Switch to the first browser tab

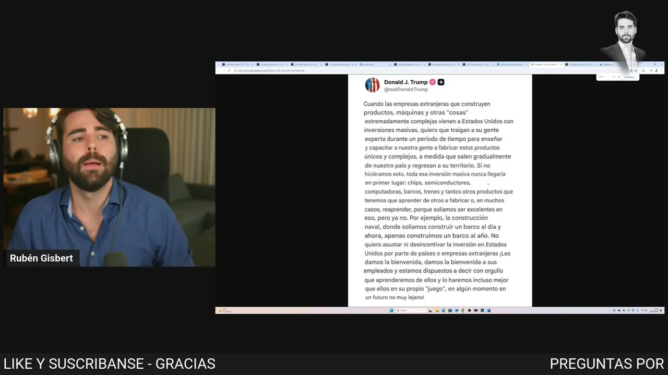tap(237, 64)
